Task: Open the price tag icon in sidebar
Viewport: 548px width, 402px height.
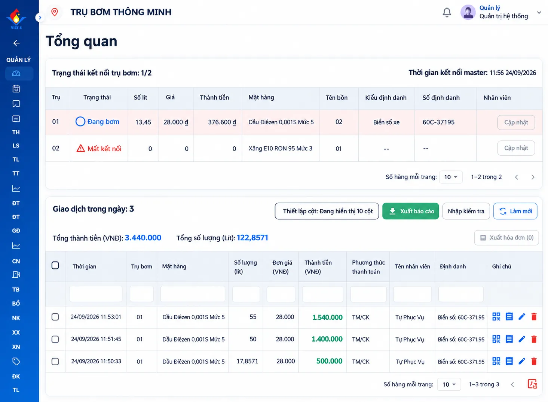Action: 16,362
